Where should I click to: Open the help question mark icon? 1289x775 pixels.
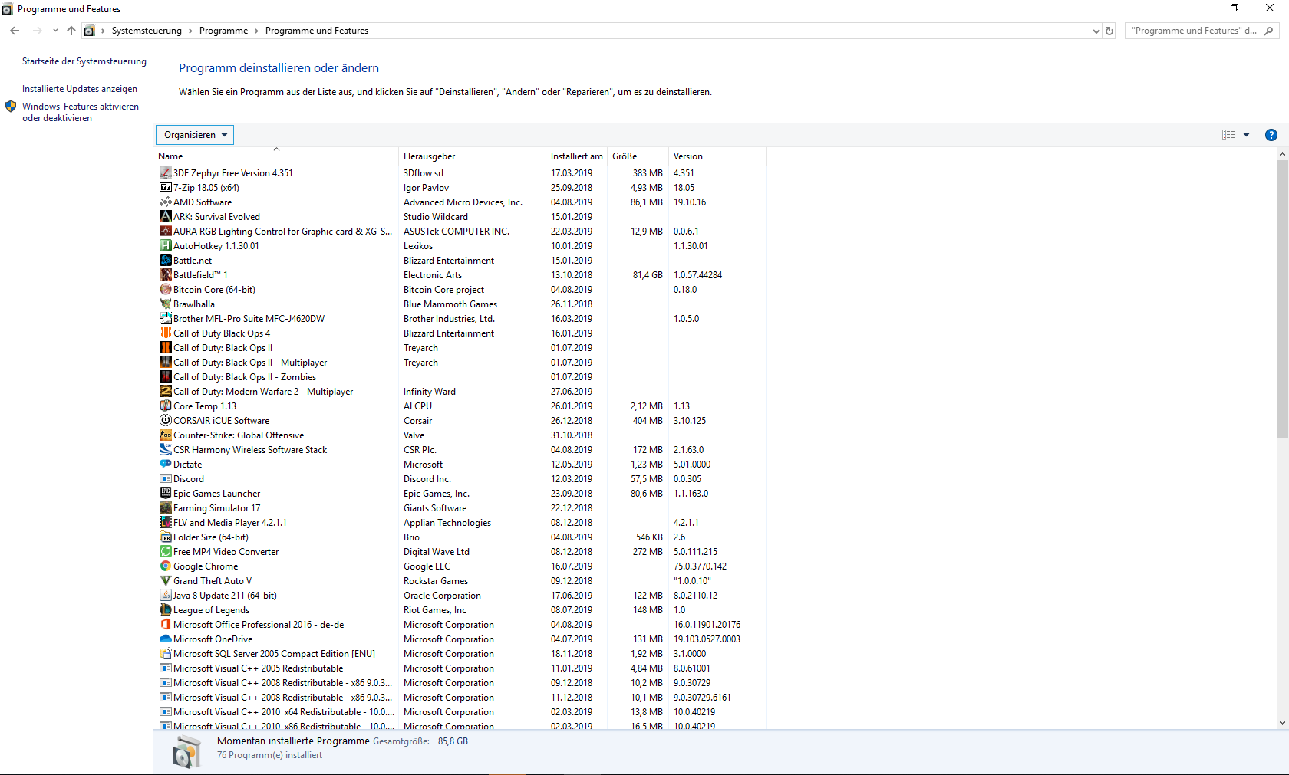coord(1271,135)
